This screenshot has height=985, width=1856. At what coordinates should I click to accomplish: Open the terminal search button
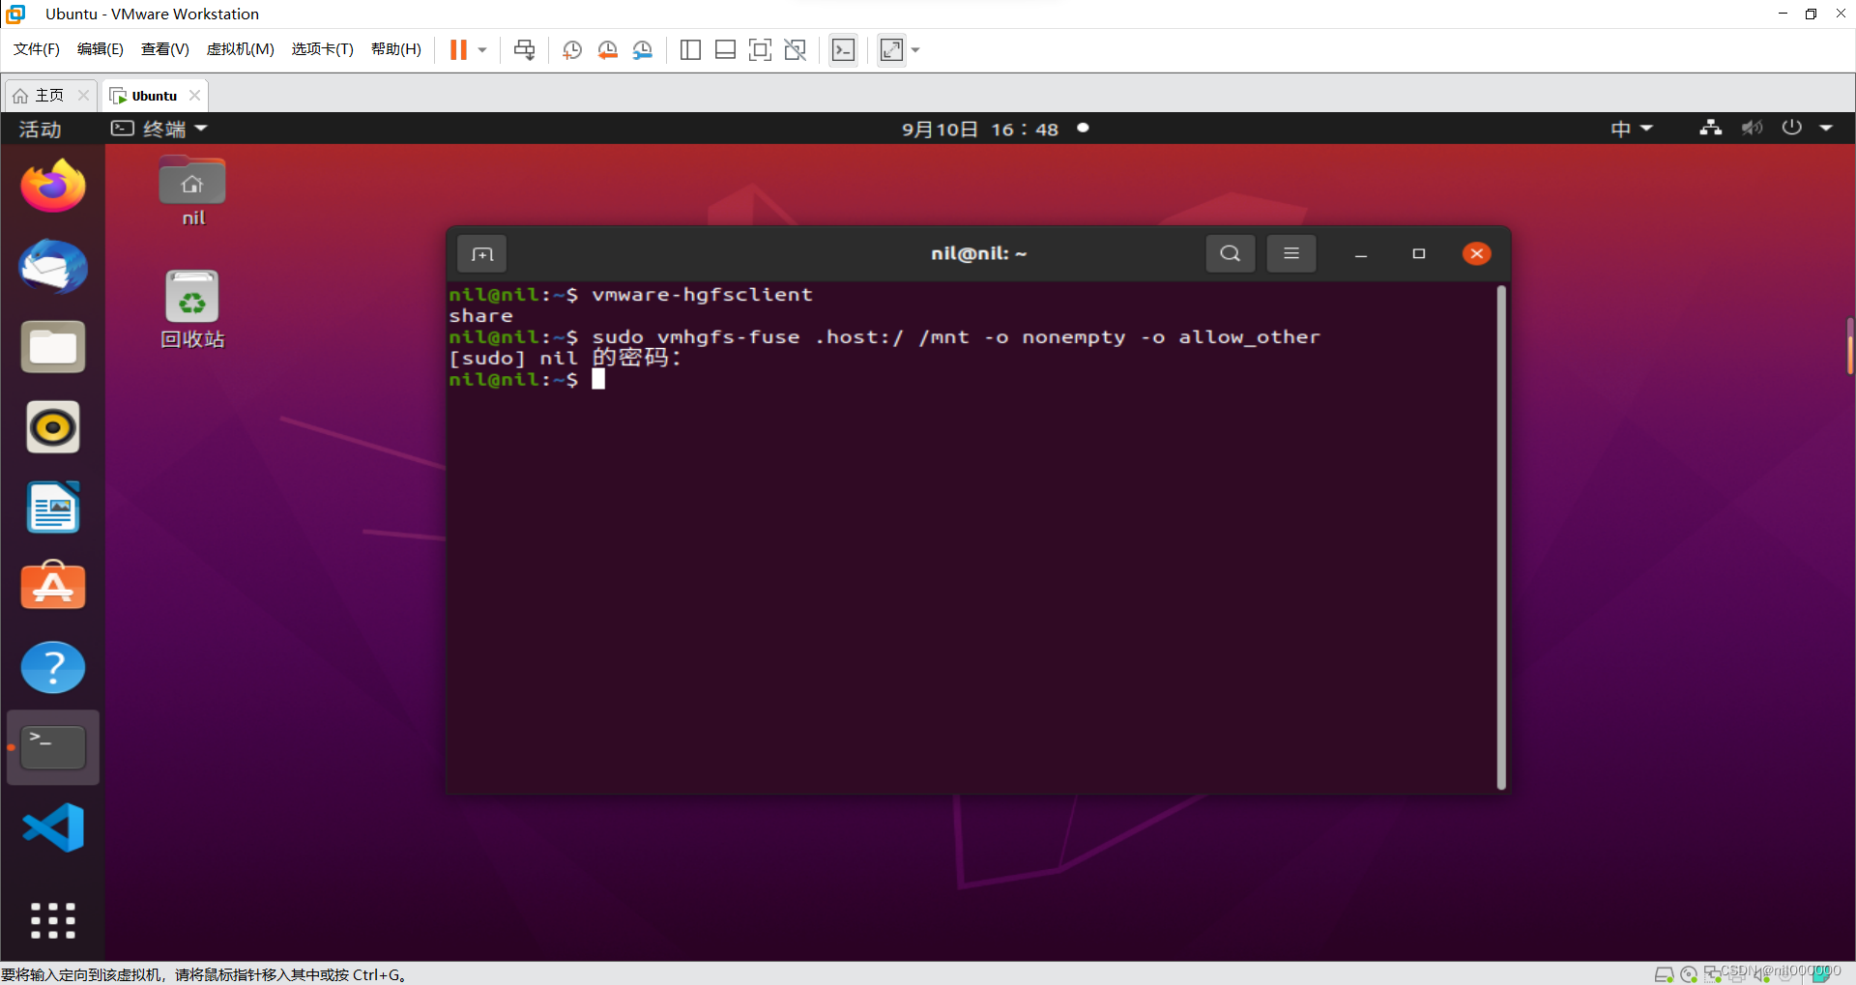(1230, 253)
